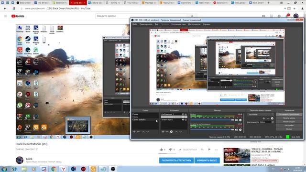Click Режим студии button in OBS
The width and height of the screenshot is (306, 172).
(289, 122)
